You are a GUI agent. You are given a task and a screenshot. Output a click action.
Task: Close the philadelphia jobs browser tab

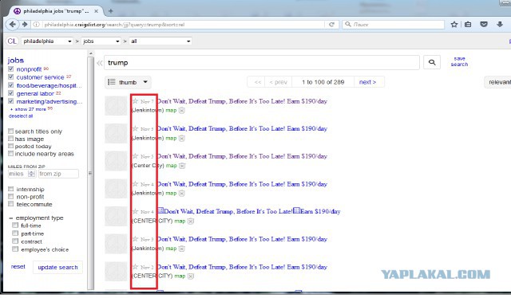(x=96, y=11)
